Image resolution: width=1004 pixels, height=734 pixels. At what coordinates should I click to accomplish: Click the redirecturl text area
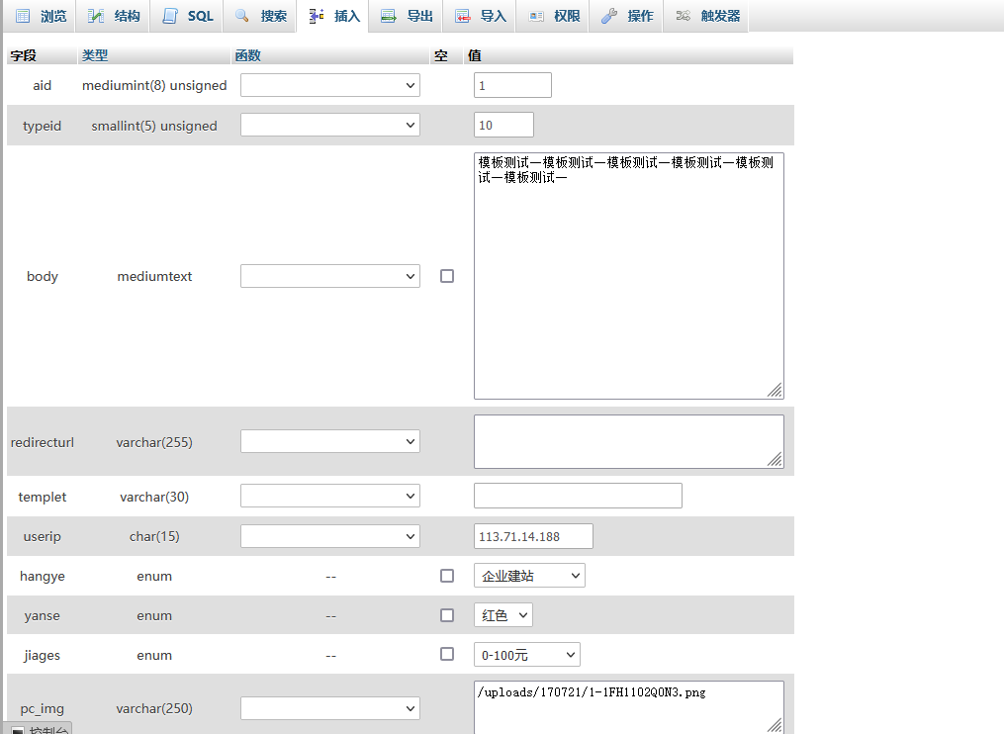coord(629,442)
